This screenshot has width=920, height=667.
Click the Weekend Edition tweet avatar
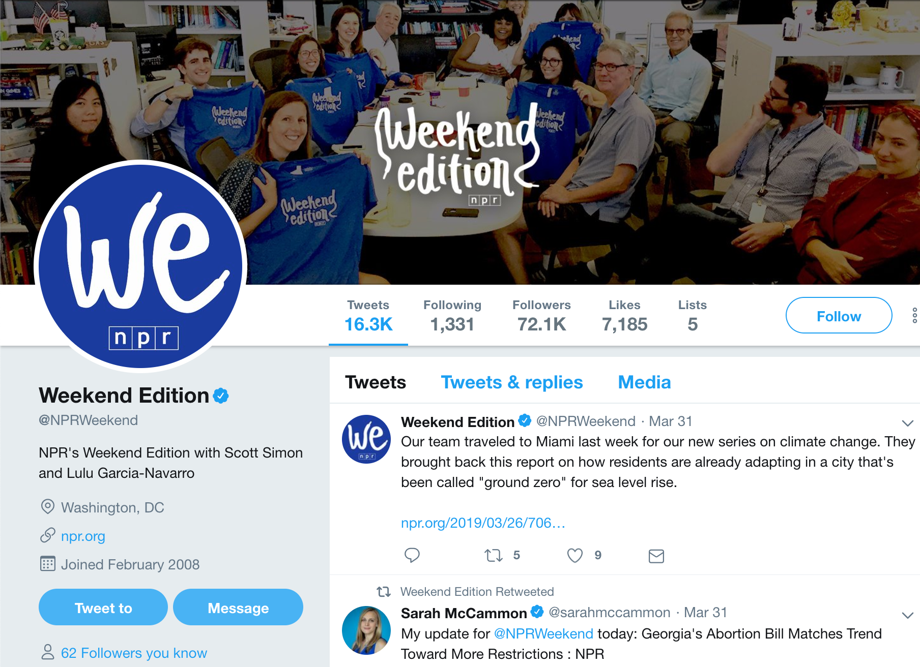coord(366,439)
